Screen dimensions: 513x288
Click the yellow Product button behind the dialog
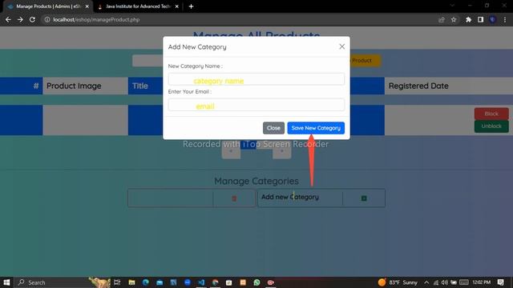[365, 61]
